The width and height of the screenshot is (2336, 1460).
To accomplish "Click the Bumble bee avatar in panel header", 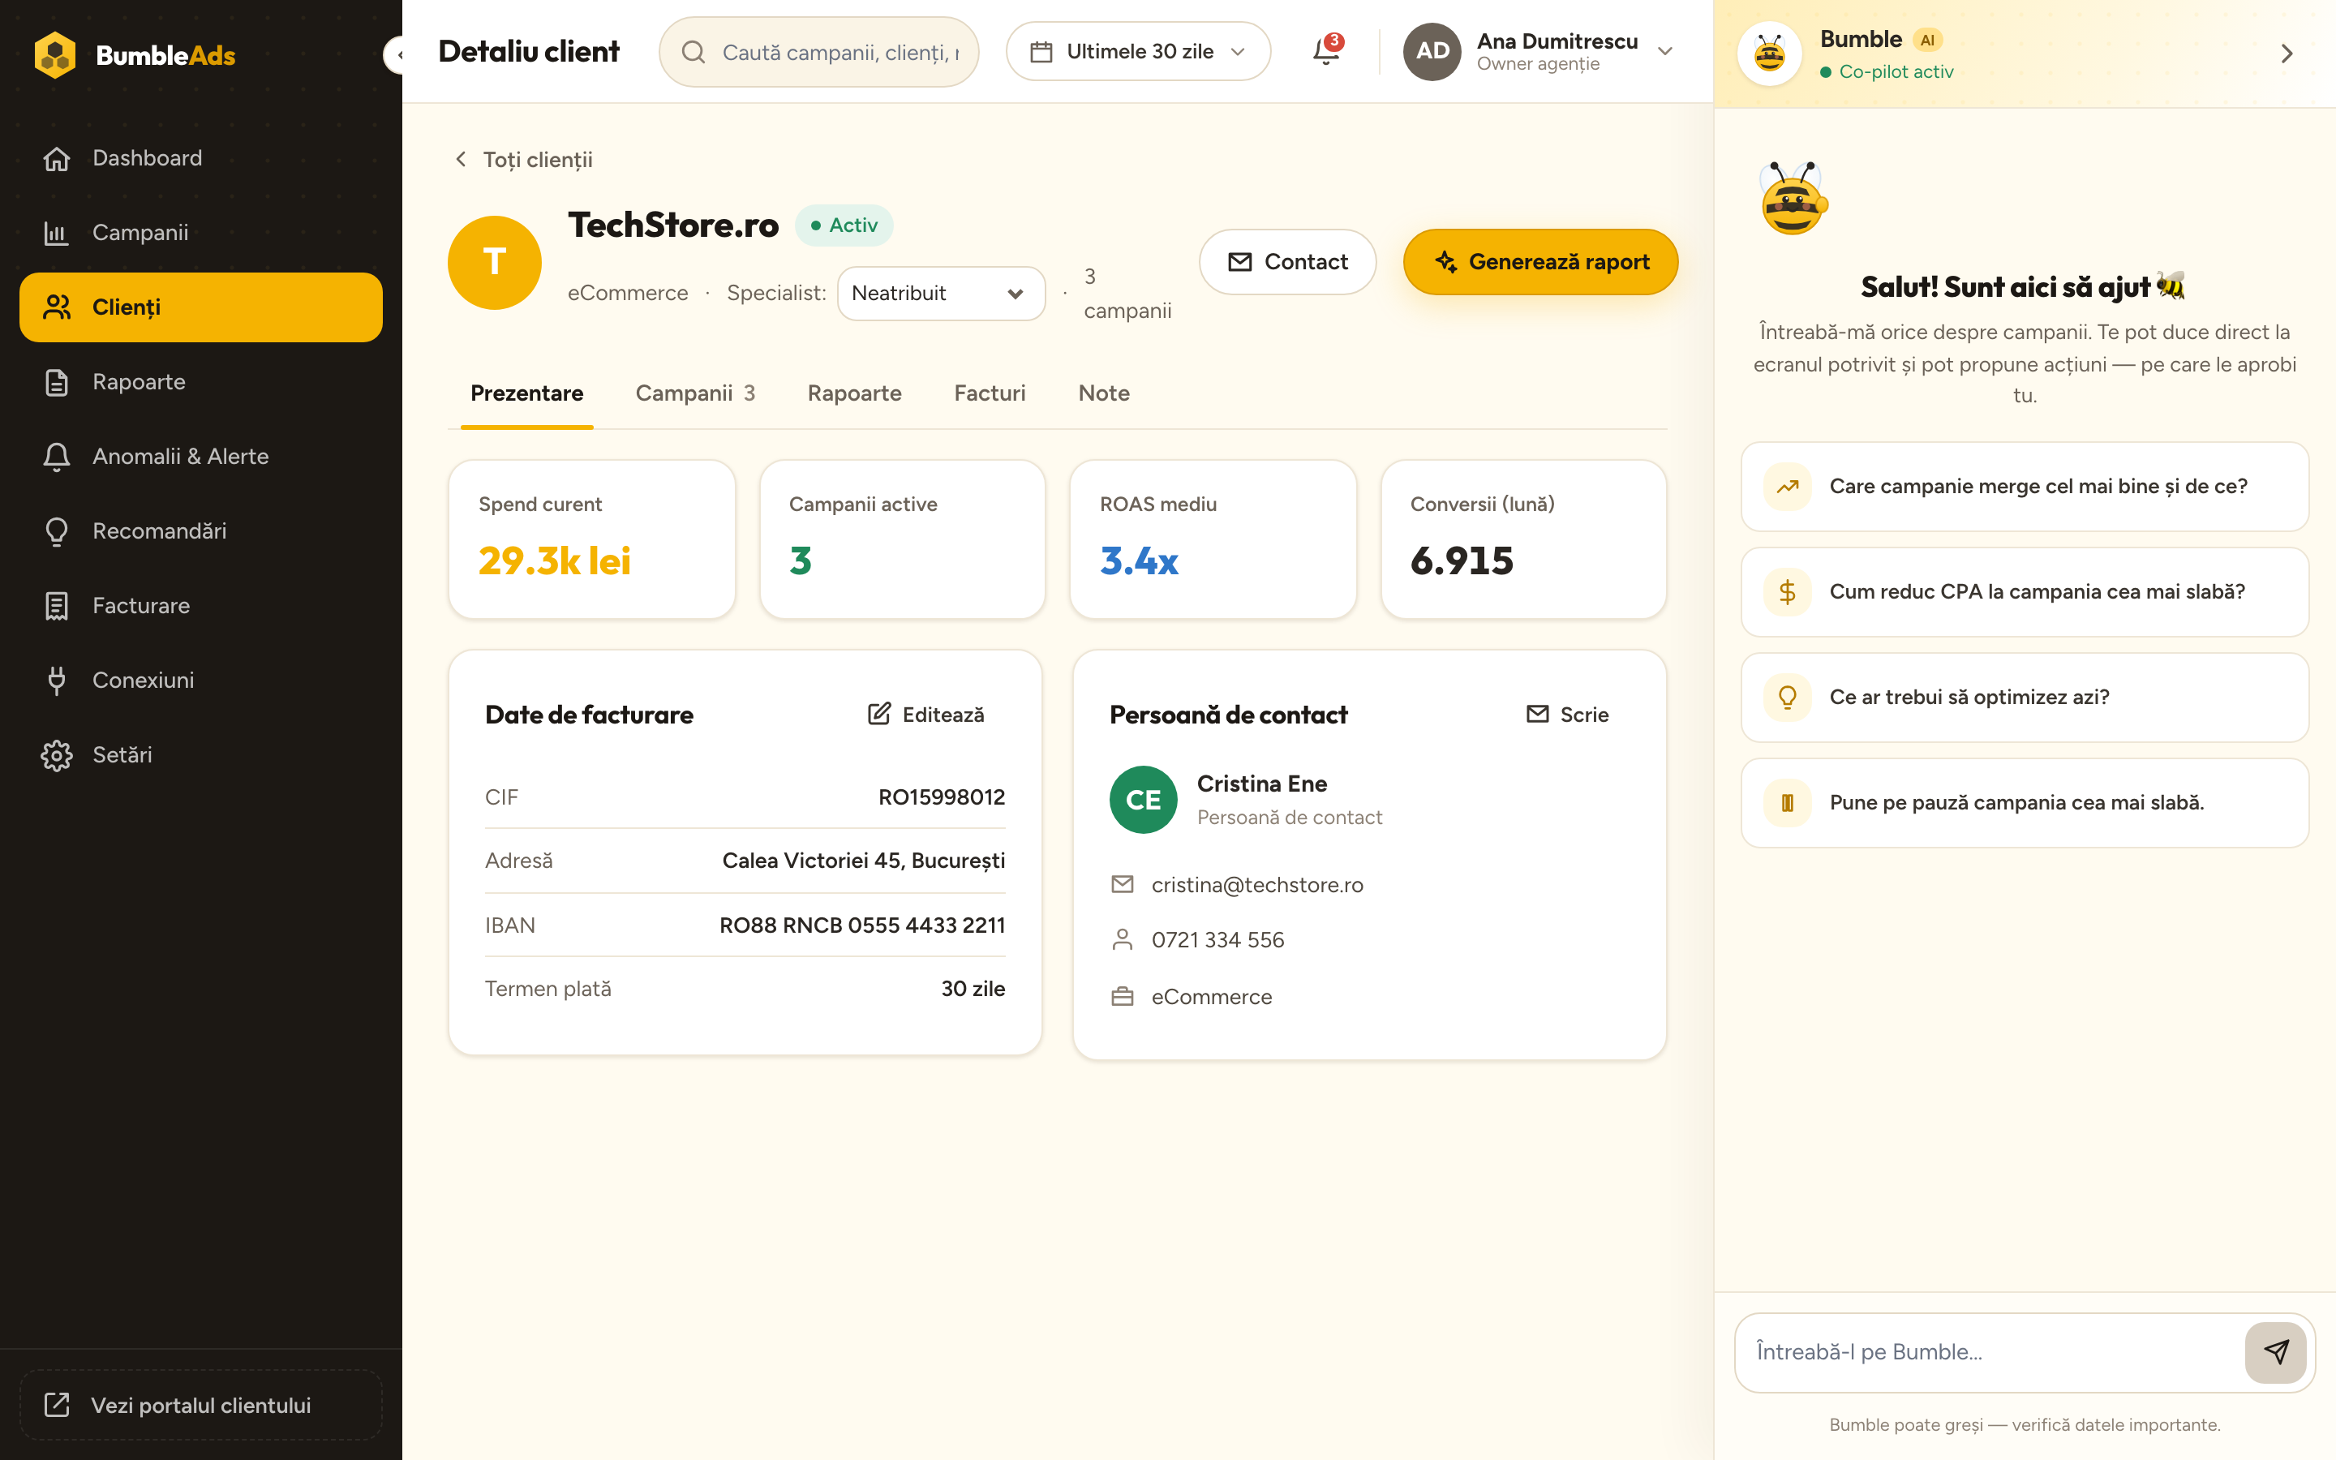I will pyautogui.click(x=1768, y=54).
